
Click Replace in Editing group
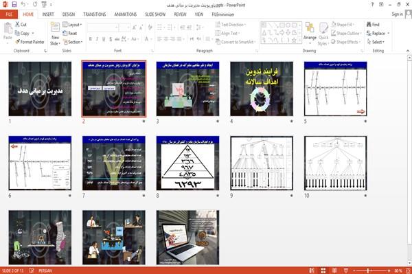coord(376,33)
